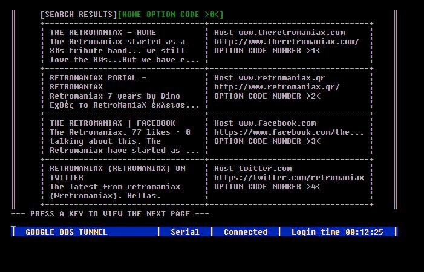
Task: Choose OPTION CODE NUMBER >4<
Action: click(267, 187)
